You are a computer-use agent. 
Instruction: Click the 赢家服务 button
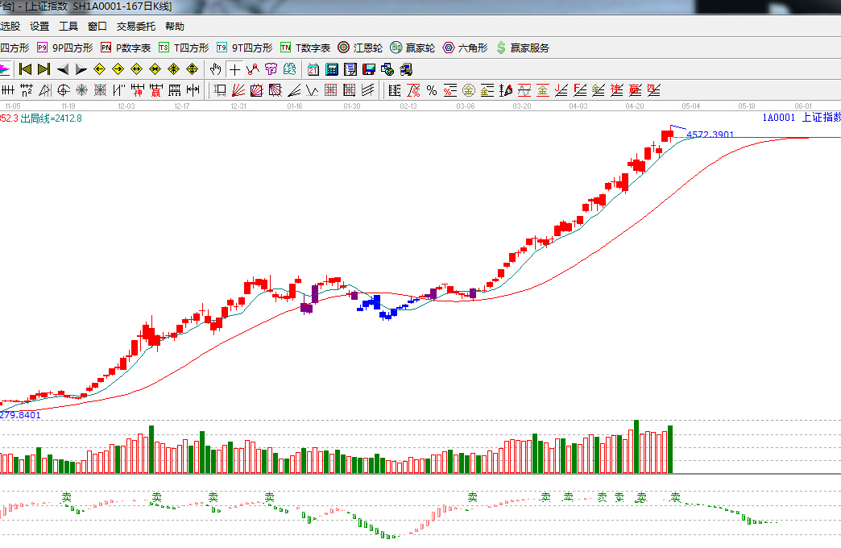[522, 48]
